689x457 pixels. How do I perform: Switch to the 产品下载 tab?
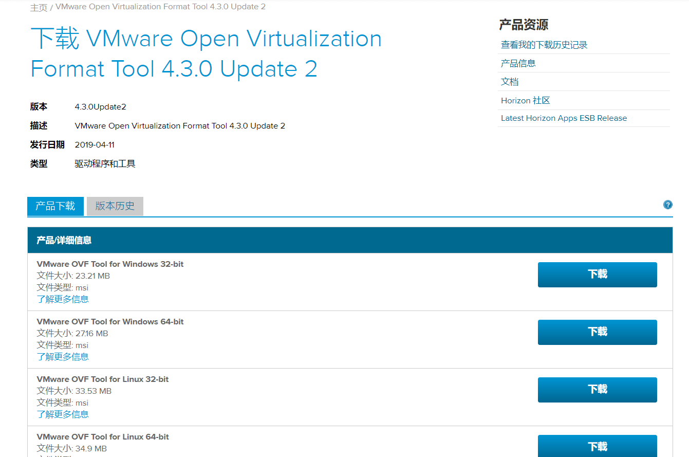55,206
